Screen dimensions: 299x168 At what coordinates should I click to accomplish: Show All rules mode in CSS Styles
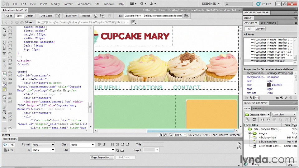click(x=249, y=29)
